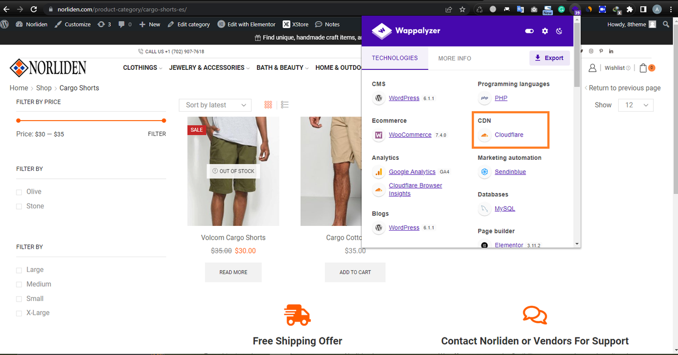Click ADD TO CART button
Image resolution: width=678 pixels, height=355 pixels.
pyautogui.click(x=355, y=272)
